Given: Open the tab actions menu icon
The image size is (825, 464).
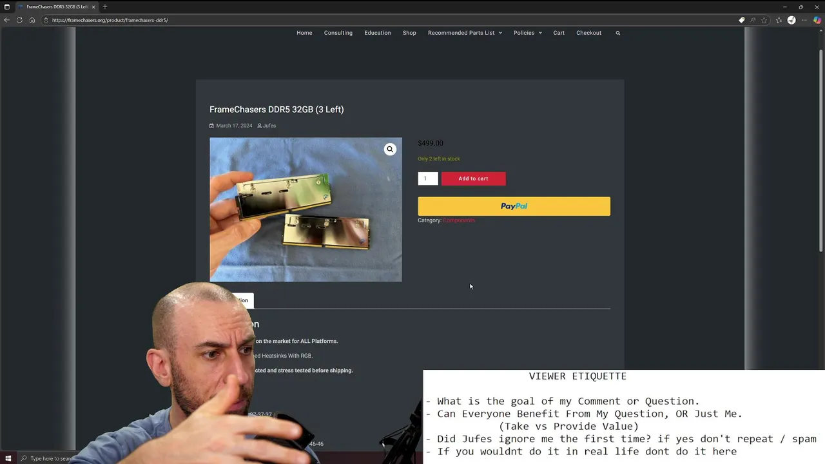Looking at the screenshot, I should (7, 6).
